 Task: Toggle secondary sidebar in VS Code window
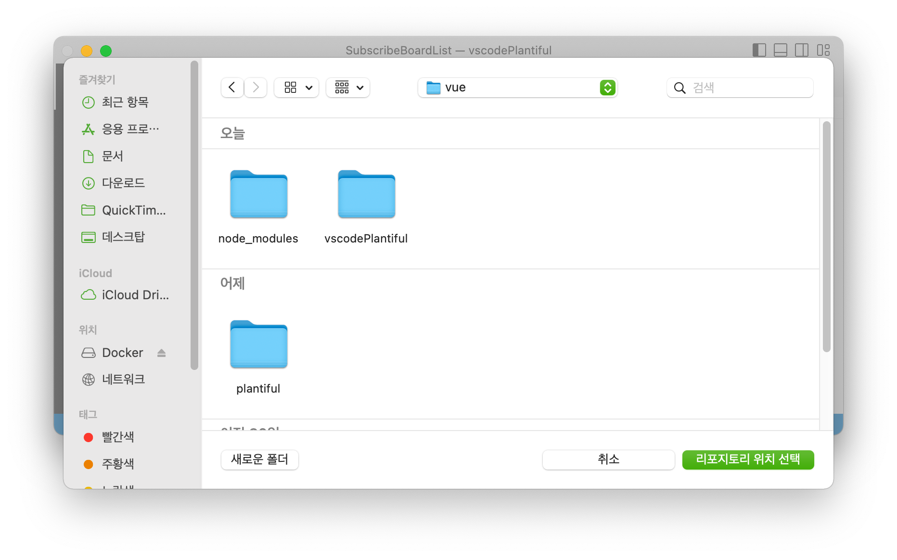[x=802, y=50]
